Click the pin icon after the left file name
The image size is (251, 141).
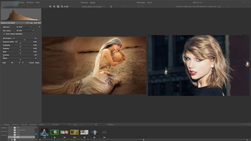pos(111,7)
